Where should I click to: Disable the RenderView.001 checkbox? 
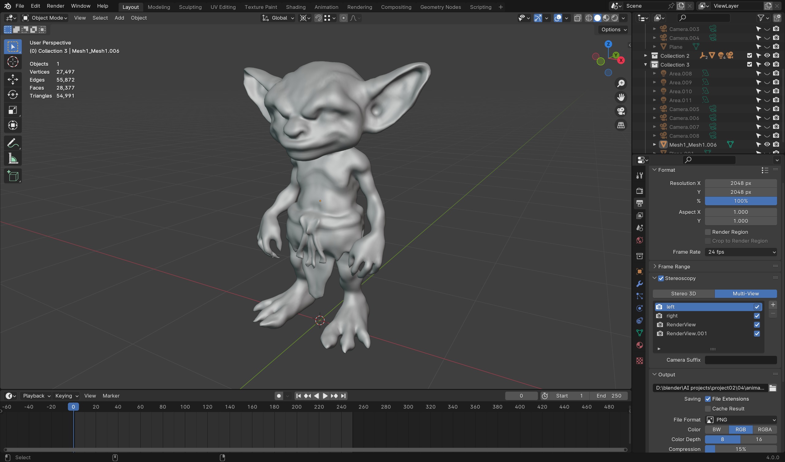(757, 333)
